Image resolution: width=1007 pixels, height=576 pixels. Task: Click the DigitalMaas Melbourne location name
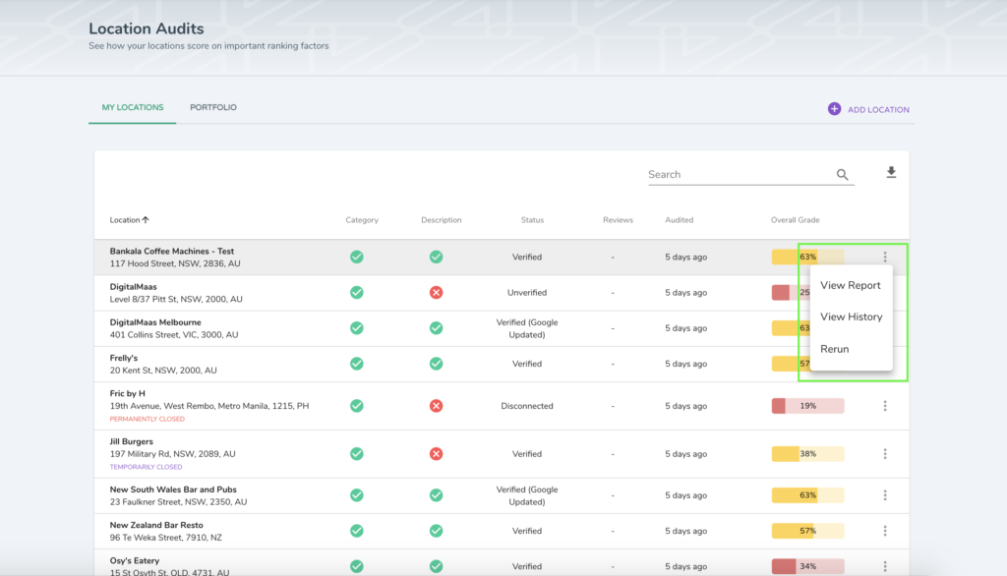coord(155,322)
